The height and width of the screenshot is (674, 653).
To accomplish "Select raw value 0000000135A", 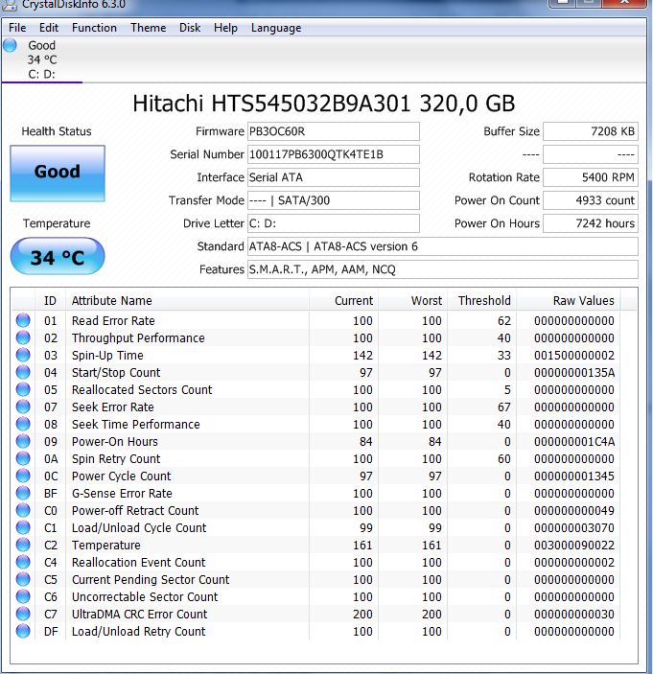I will click(574, 373).
